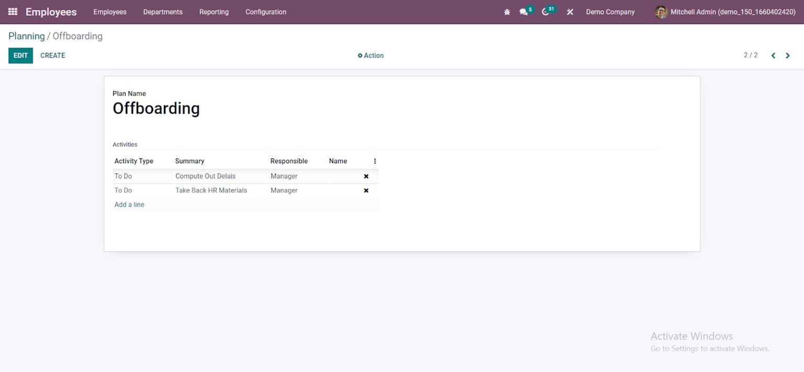
Task: Click the developer tools wrench icon
Action: click(x=570, y=12)
